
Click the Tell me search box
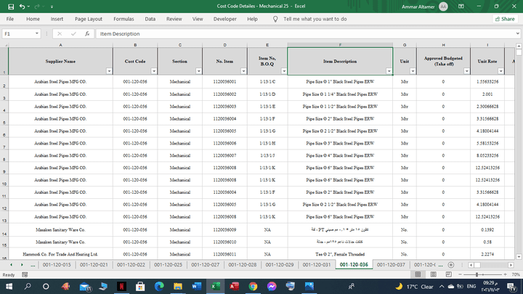[315, 19]
